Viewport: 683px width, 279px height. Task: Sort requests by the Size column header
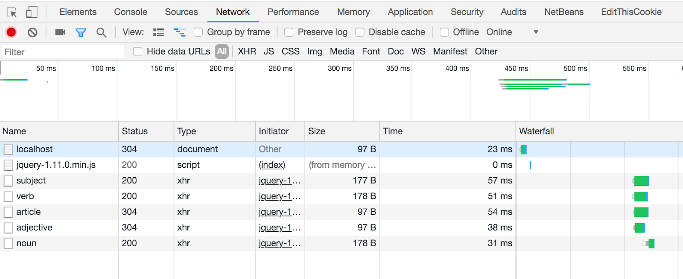click(317, 131)
